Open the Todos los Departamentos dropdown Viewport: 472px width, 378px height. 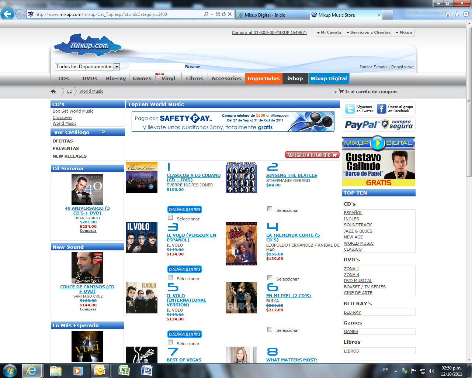tap(87, 67)
